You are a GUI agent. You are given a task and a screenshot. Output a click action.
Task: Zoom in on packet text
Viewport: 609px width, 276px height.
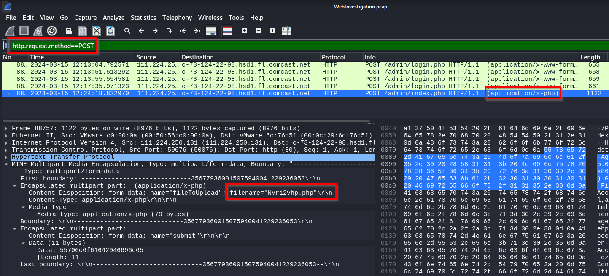tap(245, 31)
